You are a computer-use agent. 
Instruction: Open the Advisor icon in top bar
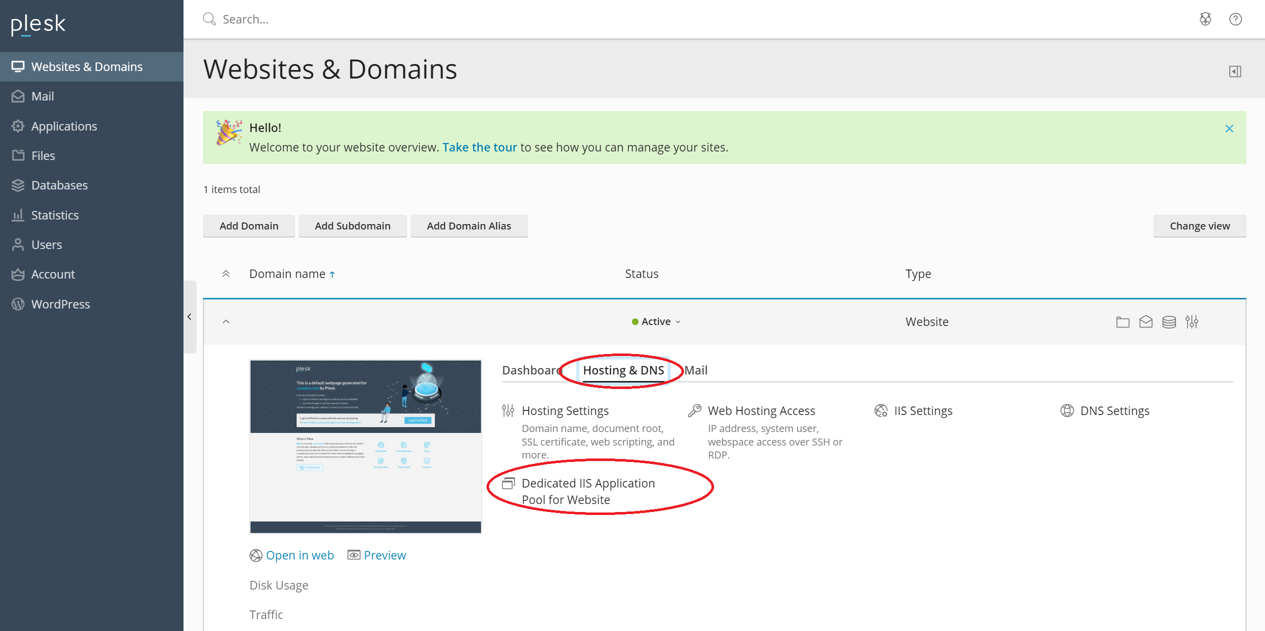[x=1205, y=19]
